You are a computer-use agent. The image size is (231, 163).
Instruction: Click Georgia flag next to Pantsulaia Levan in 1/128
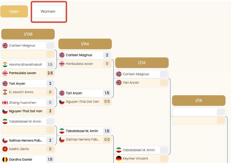(x=5, y=73)
